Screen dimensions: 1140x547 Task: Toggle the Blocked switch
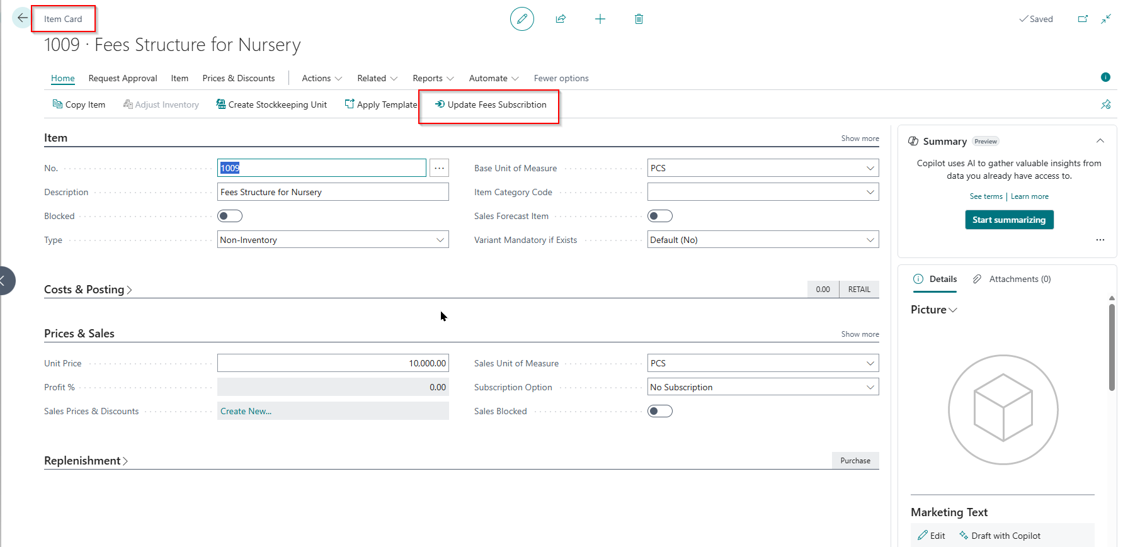230,216
